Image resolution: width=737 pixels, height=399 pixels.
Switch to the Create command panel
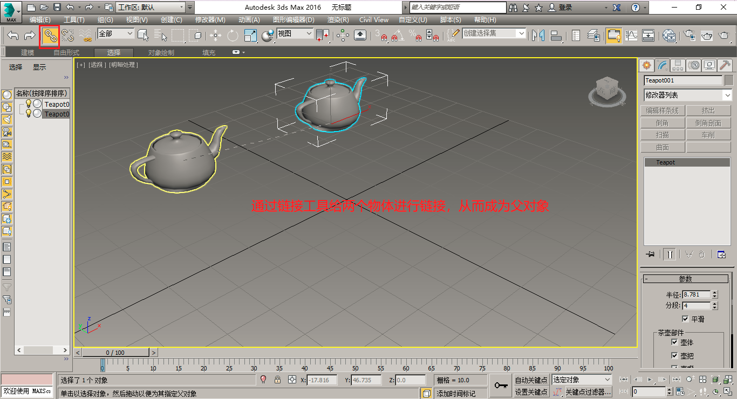(646, 65)
